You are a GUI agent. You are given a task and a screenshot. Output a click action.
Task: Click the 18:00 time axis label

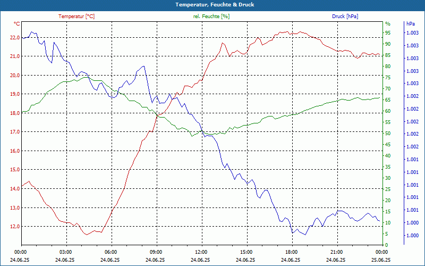point(291,252)
